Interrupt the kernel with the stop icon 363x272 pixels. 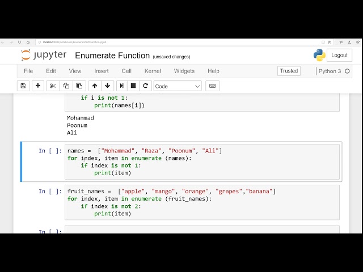click(133, 86)
